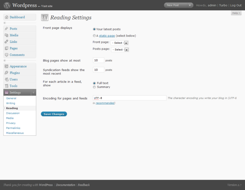
Task: Go to Miscellaneous settings submenu
Action: (x=15, y=133)
